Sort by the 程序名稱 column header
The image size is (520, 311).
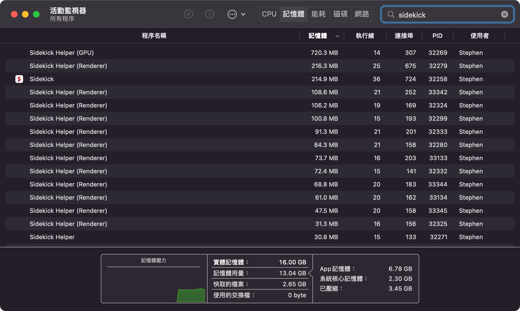pos(154,36)
